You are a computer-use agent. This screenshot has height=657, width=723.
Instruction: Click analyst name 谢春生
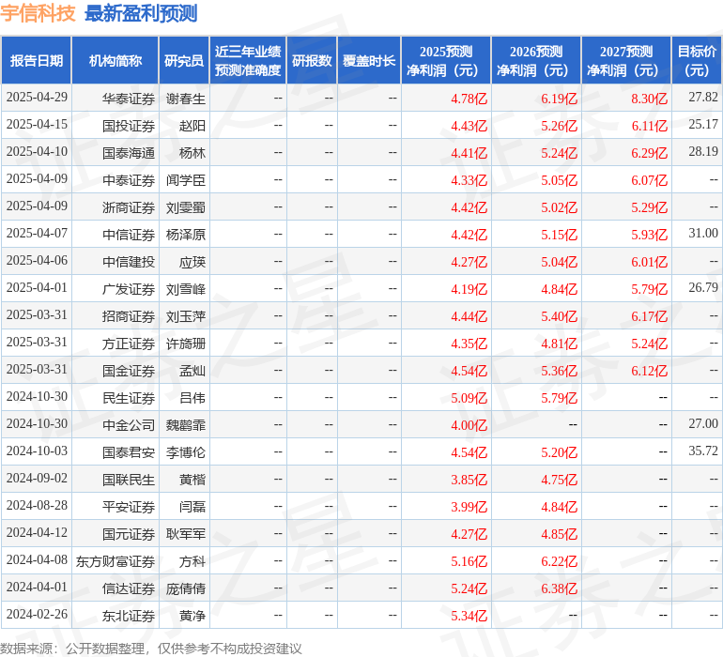(186, 99)
